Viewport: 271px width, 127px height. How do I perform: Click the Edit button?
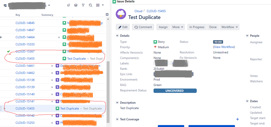(x=123, y=27)
